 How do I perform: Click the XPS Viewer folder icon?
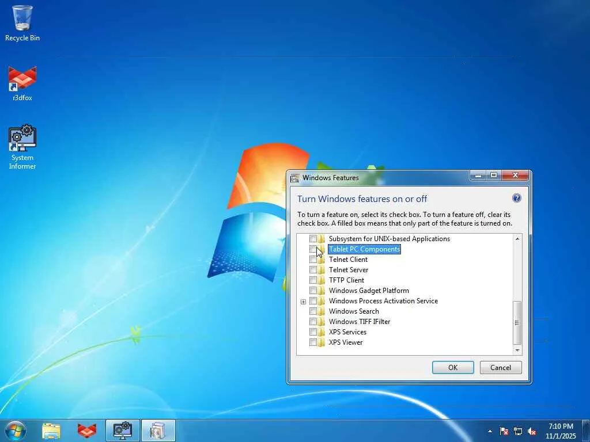click(322, 342)
